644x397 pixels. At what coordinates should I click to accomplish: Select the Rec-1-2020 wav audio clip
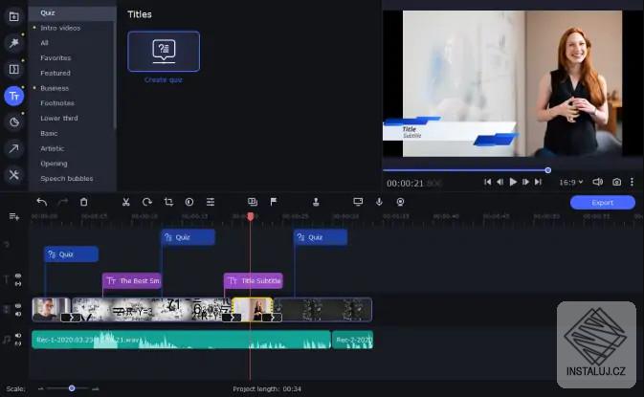point(181,340)
